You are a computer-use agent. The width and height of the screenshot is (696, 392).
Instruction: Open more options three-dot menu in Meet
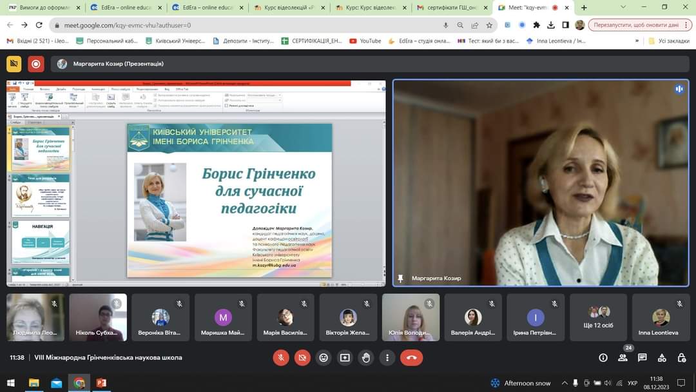coord(387,357)
